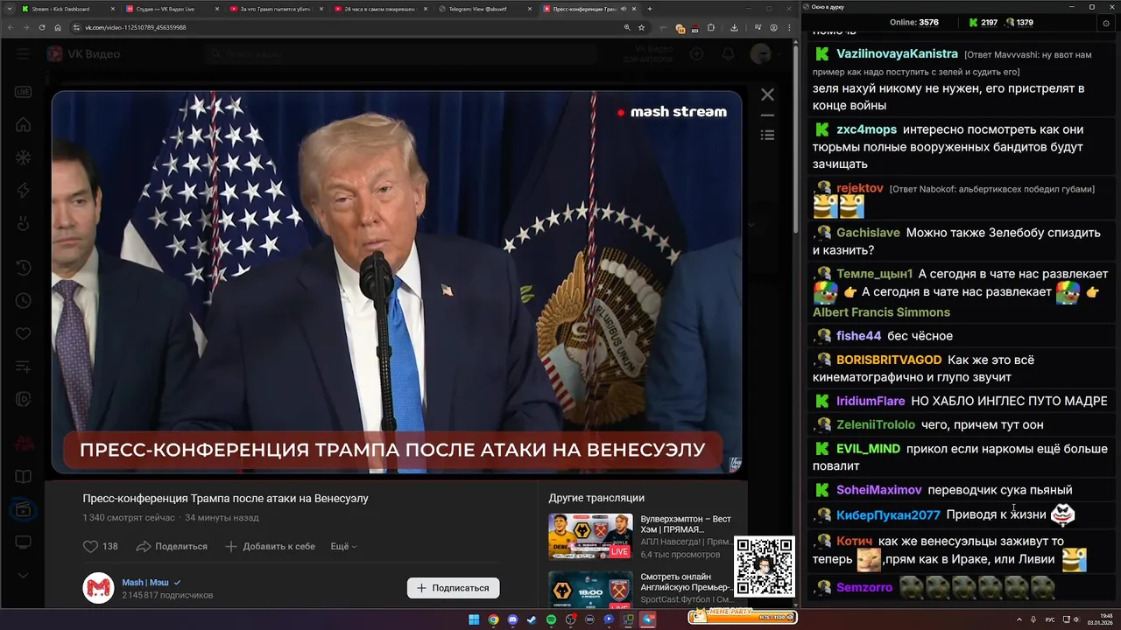Reload the page in browser
Screen dimensions: 1121x630
tap(42, 27)
